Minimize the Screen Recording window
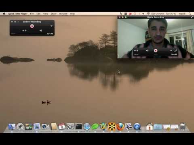 pyautogui.click(x=15, y=22)
